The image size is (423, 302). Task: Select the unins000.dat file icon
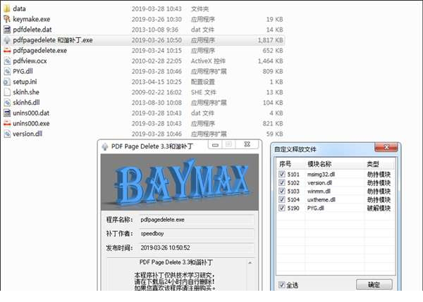[7, 113]
